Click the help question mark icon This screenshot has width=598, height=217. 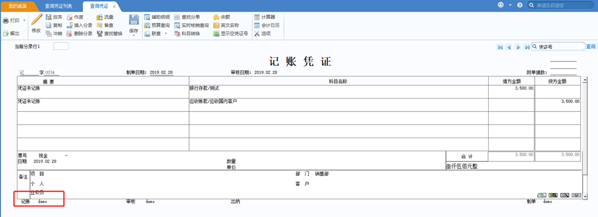pyautogui.click(x=519, y=5)
